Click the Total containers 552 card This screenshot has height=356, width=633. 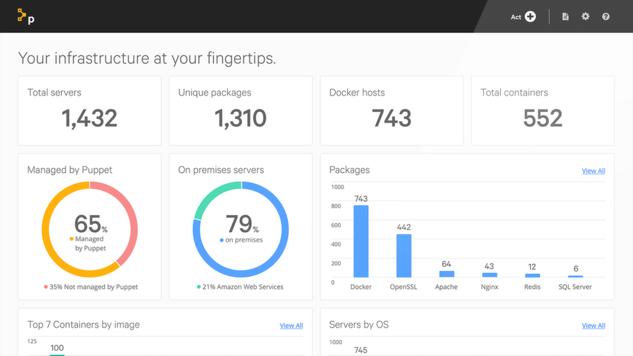coord(543,111)
